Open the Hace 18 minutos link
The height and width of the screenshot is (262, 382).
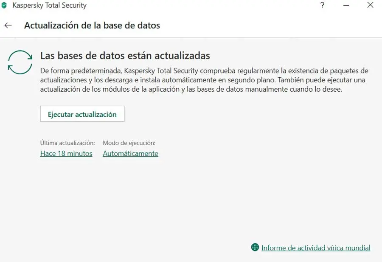click(x=66, y=154)
